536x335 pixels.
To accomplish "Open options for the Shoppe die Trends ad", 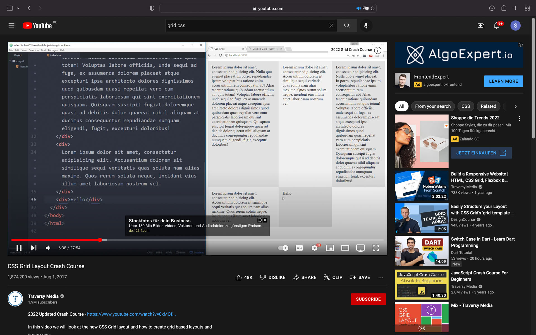I will click(x=519, y=118).
